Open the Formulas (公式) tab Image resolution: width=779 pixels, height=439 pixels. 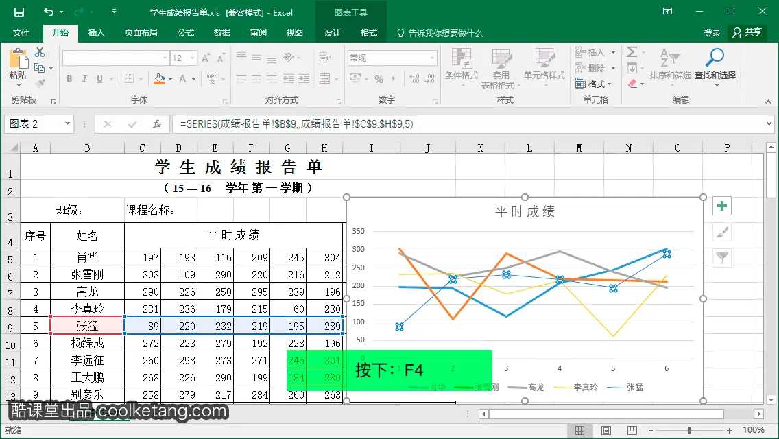(186, 33)
